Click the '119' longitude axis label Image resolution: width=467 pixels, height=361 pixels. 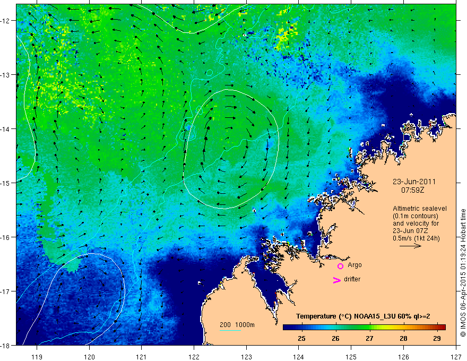pyautogui.click(x=37, y=357)
